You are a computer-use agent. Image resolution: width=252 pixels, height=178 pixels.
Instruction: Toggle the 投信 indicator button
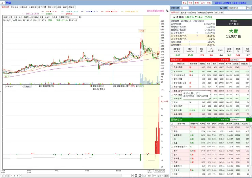16,17
